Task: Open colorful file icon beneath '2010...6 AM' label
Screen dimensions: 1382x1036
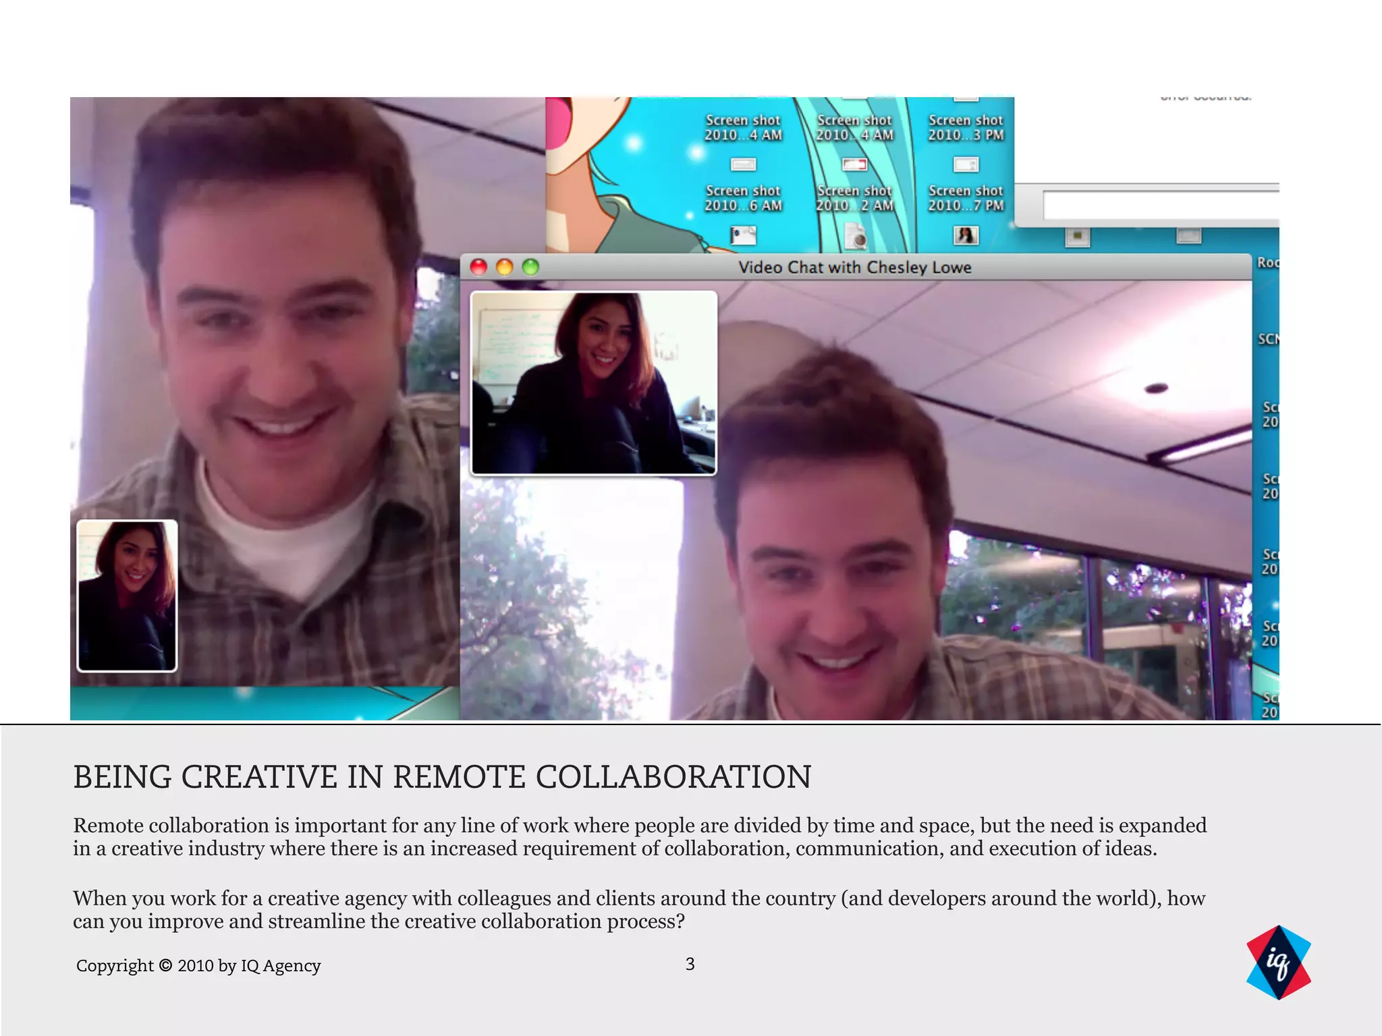Action: 744,235
